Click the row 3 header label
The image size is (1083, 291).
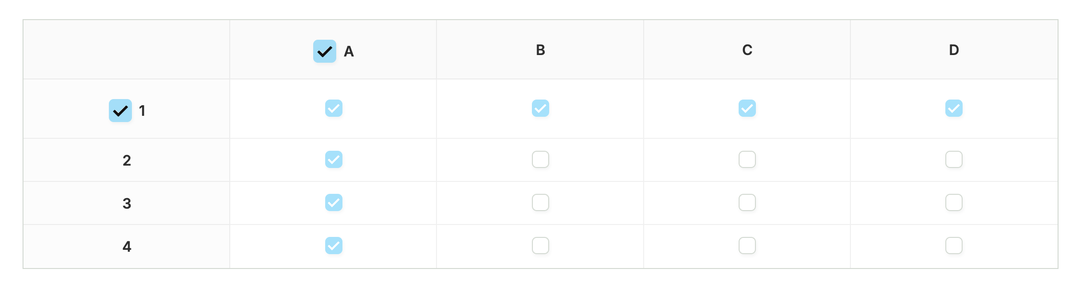(127, 203)
